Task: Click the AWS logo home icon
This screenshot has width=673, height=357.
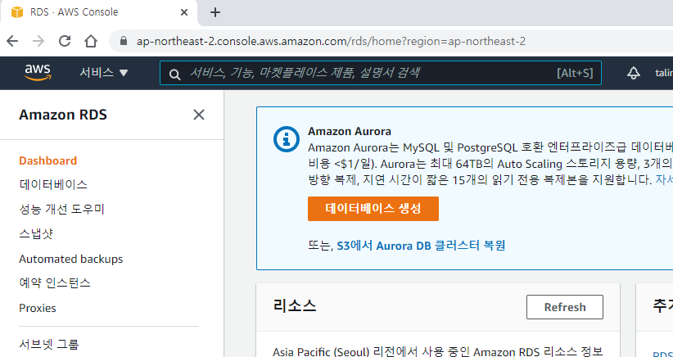Action: tap(38, 73)
